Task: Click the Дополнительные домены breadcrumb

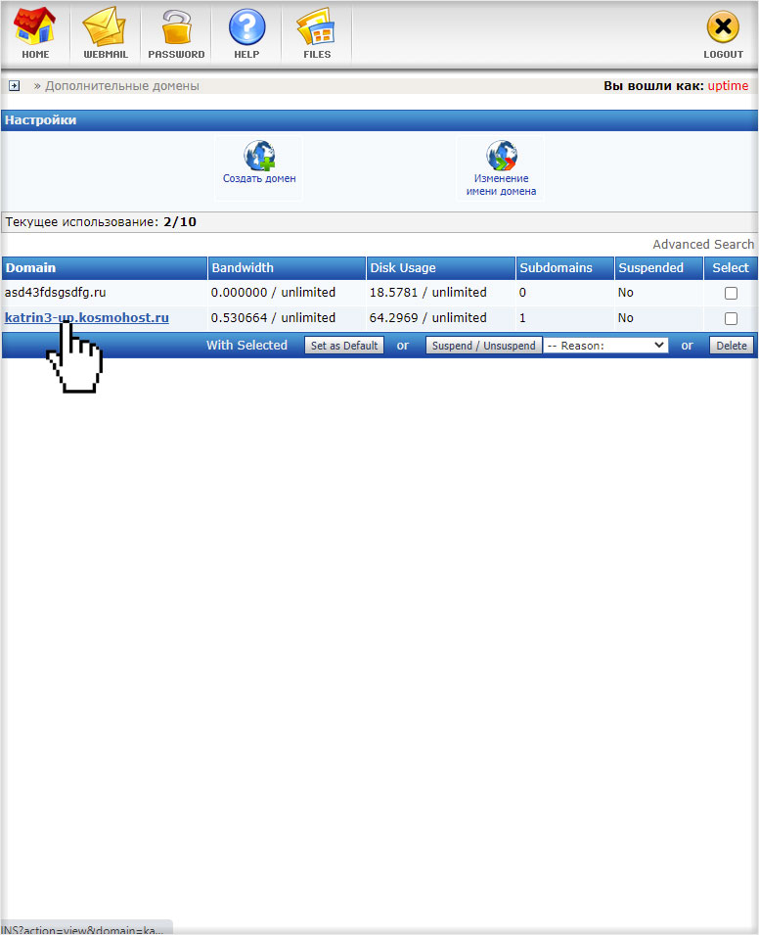Action: (x=122, y=86)
